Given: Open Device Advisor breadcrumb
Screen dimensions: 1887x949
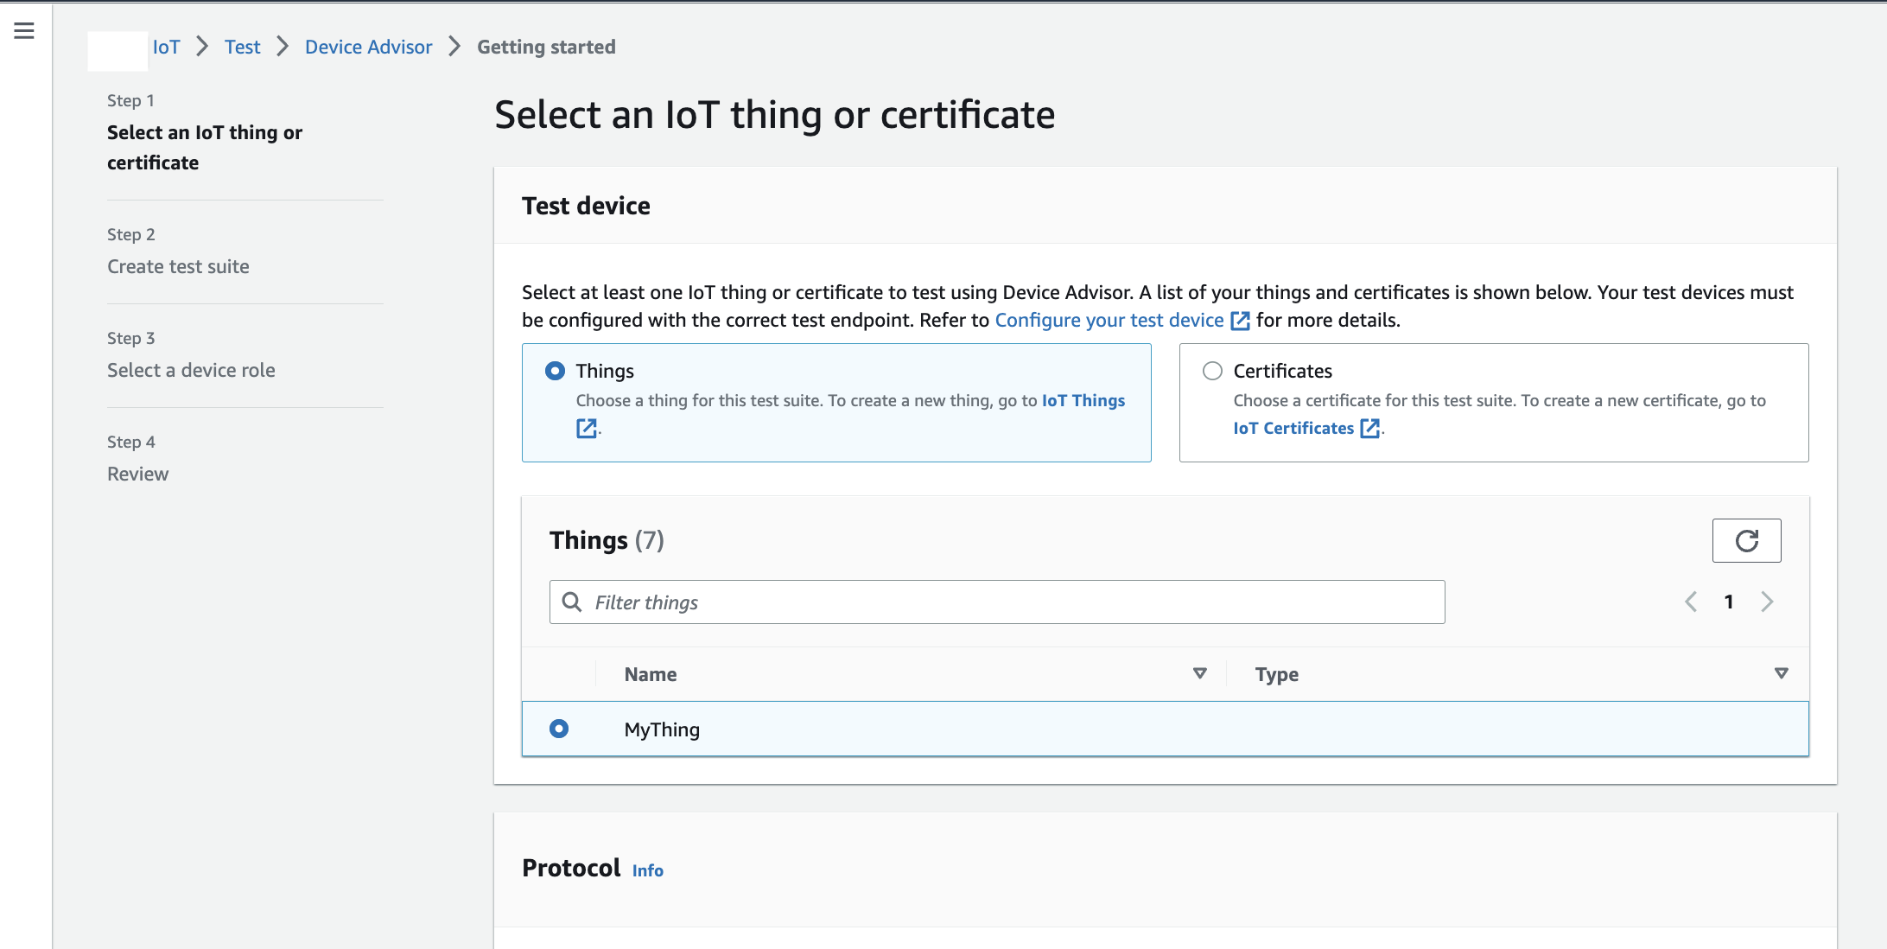Looking at the screenshot, I should tap(368, 47).
